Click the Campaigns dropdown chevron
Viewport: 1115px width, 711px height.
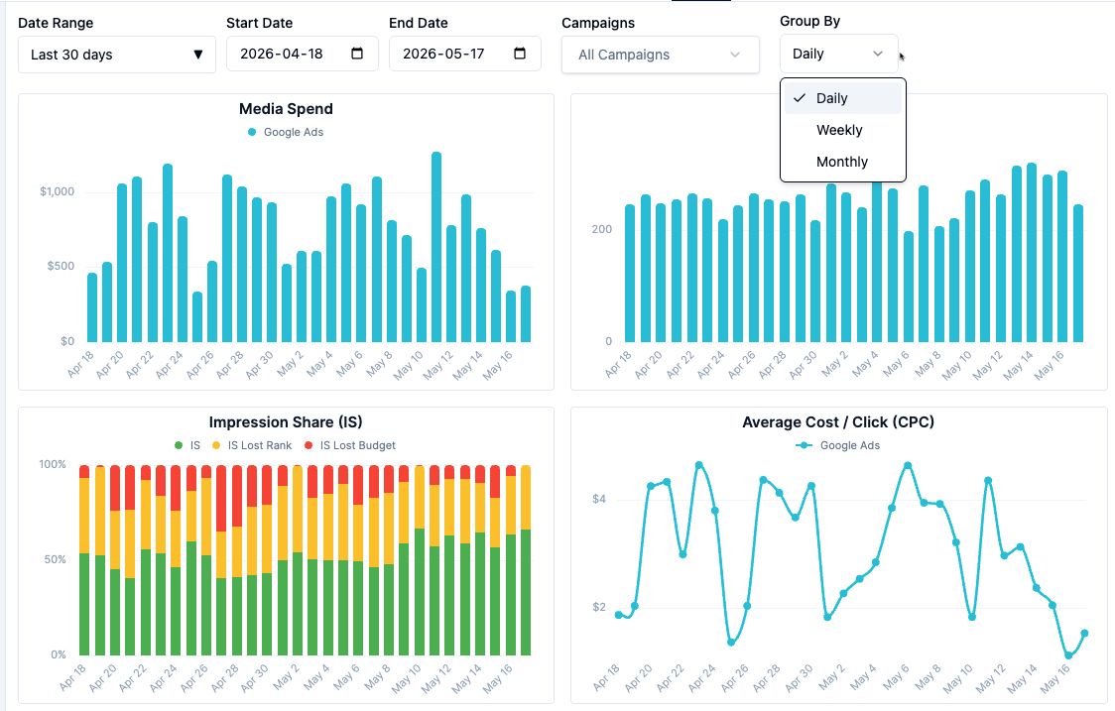735,55
